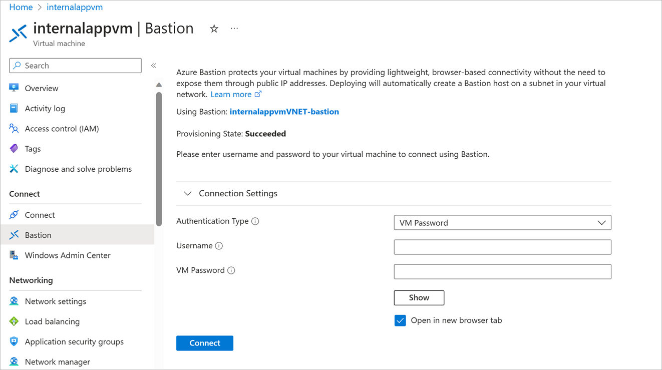Image resolution: width=662 pixels, height=370 pixels.
Task: Click the Username input field
Action: (502, 247)
